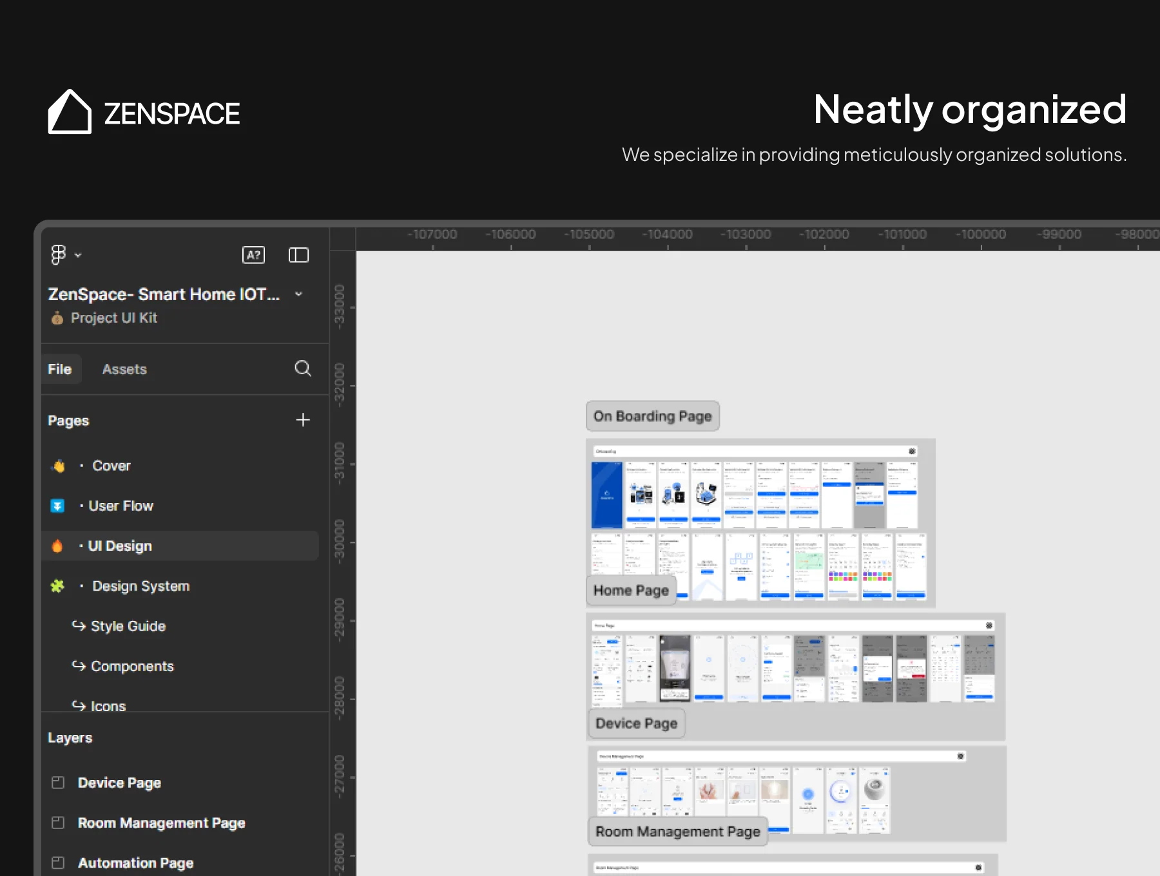The width and height of the screenshot is (1160, 876).
Task: Click the Layers section header
Action: 70,738
